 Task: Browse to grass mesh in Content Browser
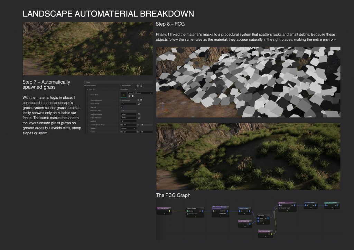click(133, 96)
